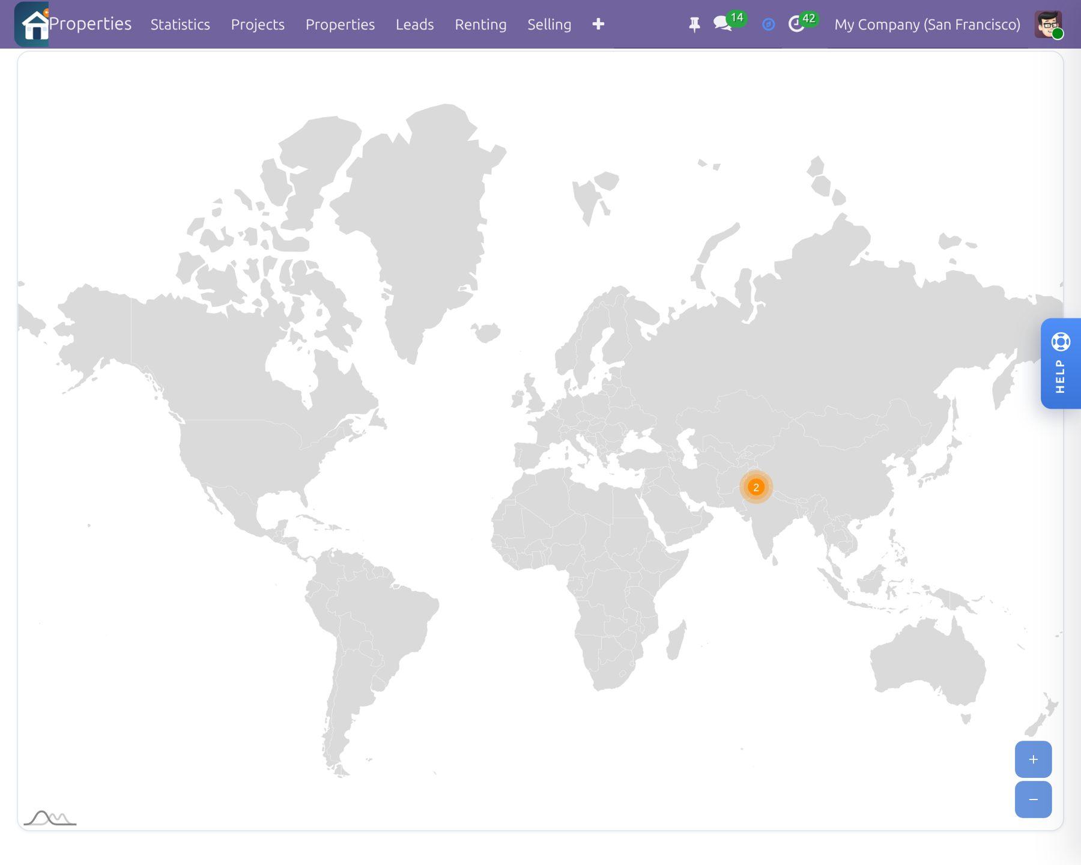
Task: Expand the Selling menu
Action: tap(549, 25)
